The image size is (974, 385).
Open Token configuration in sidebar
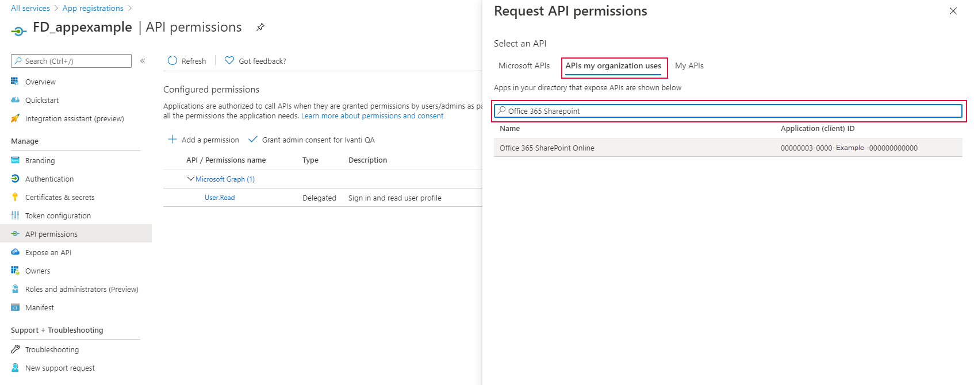coord(57,215)
